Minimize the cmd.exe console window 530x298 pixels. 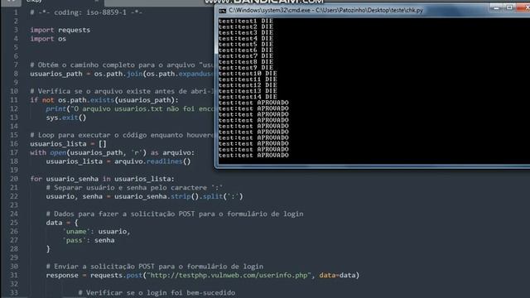pos(496,7)
